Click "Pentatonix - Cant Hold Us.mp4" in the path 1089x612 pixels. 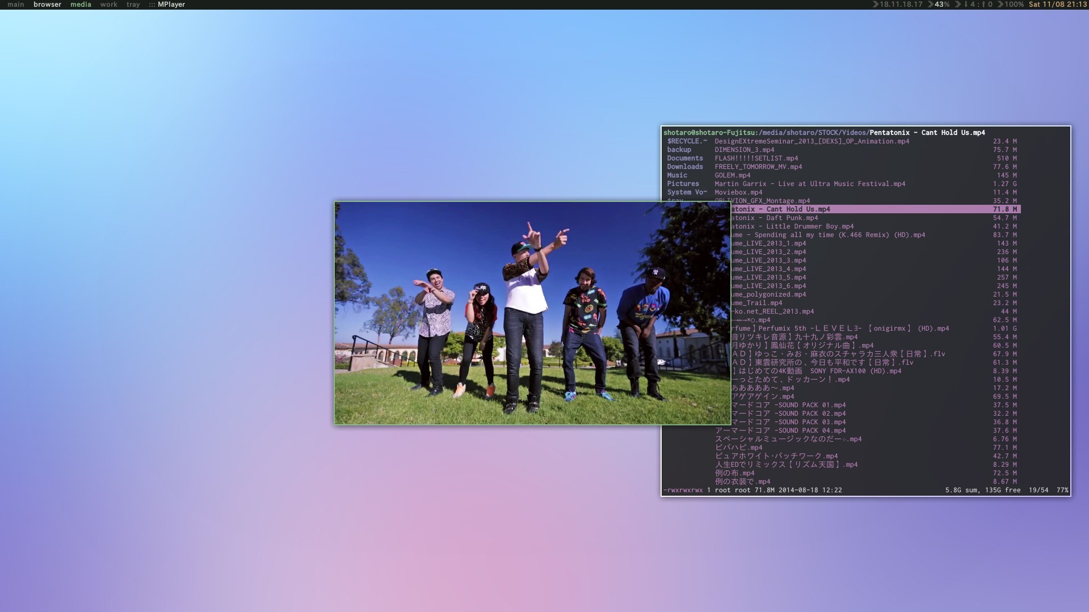tap(926, 132)
